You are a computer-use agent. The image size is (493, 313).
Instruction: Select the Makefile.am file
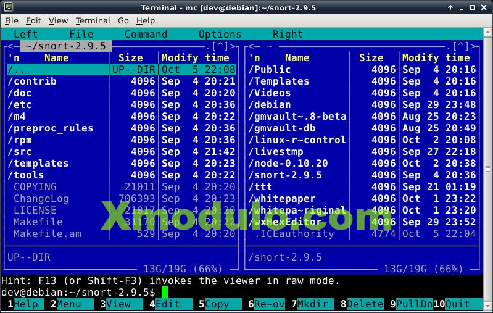click(x=122, y=234)
